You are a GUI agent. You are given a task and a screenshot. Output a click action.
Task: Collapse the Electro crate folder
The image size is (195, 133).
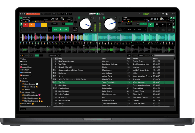21,81
